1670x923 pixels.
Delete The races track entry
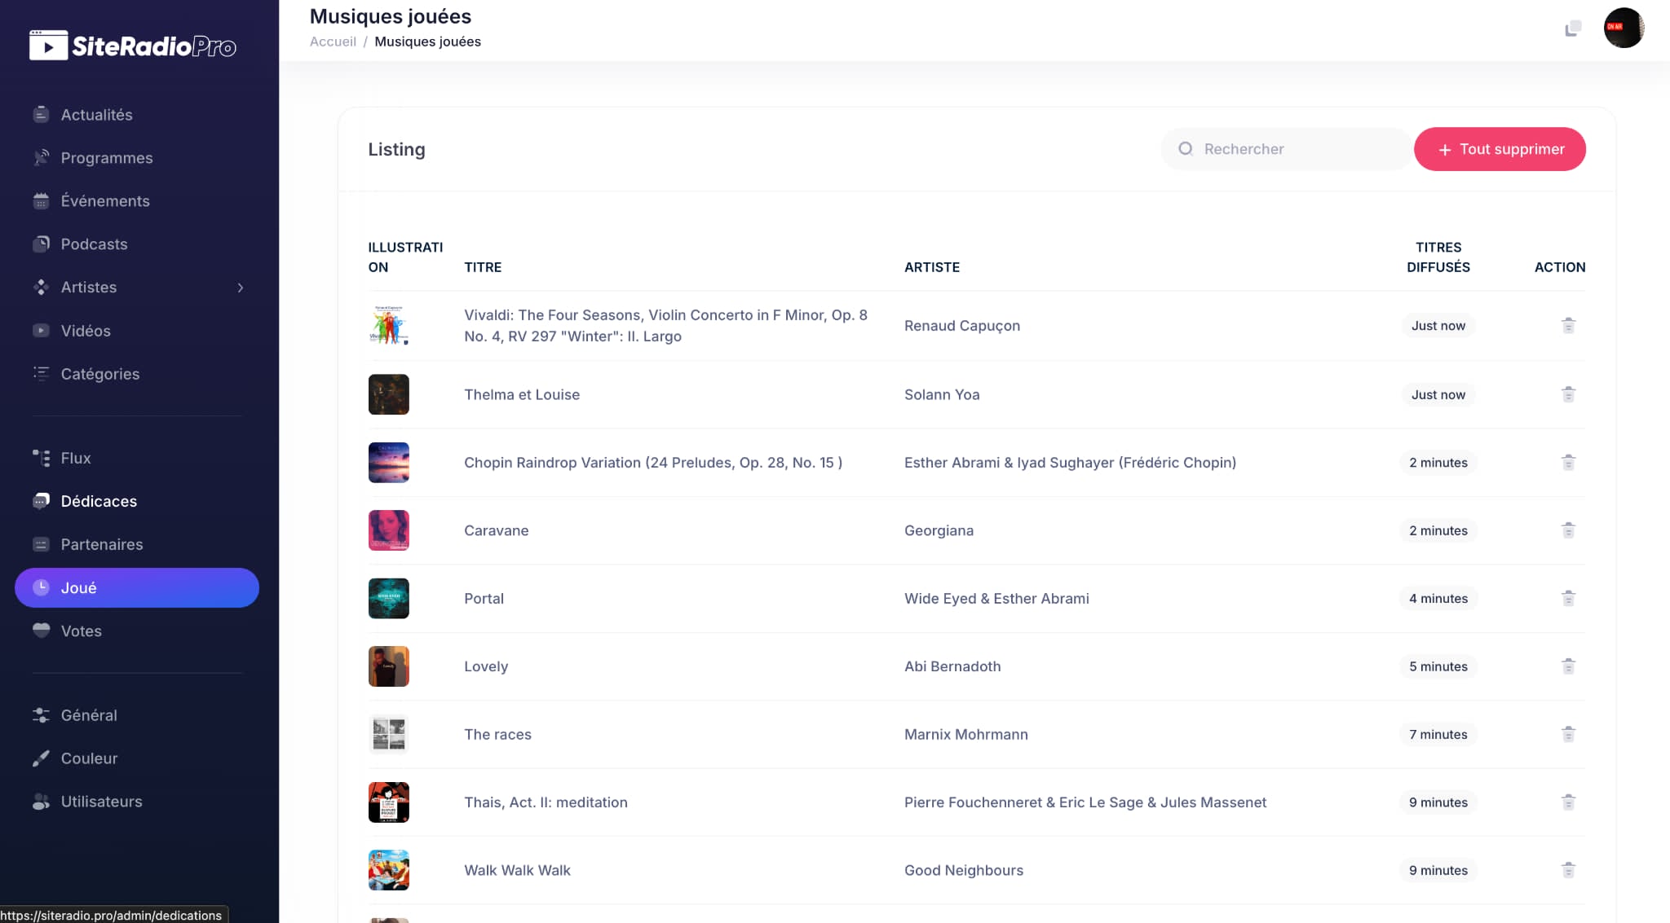(x=1567, y=734)
